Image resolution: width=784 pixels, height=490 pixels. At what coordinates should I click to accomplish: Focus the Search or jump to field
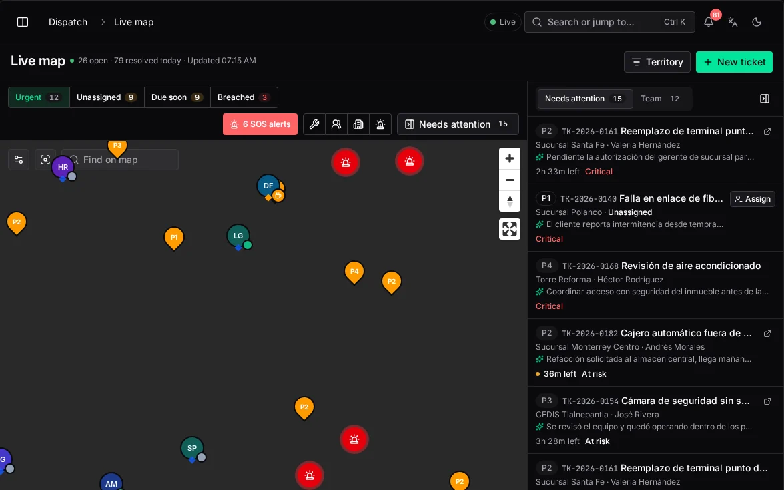click(x=609, y=22)
